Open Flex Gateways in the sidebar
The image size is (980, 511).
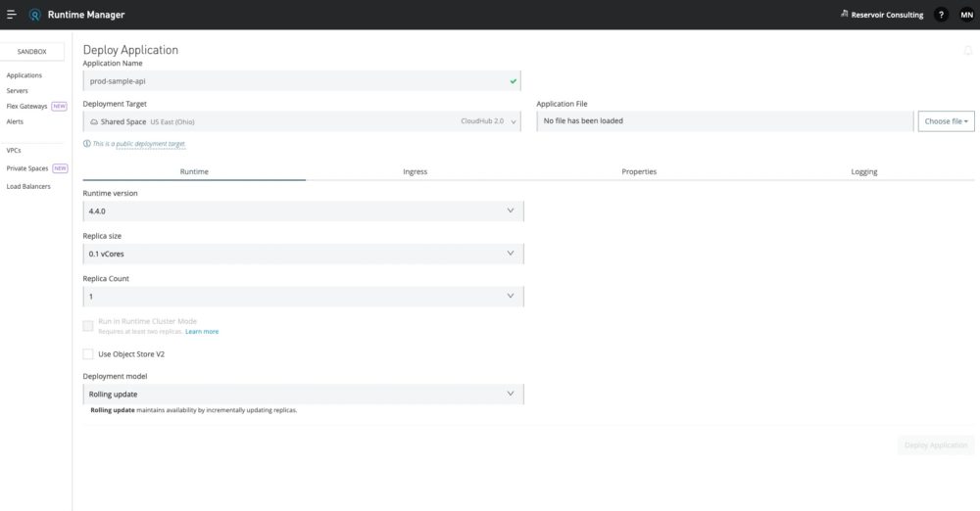click(x=26, y=106)
